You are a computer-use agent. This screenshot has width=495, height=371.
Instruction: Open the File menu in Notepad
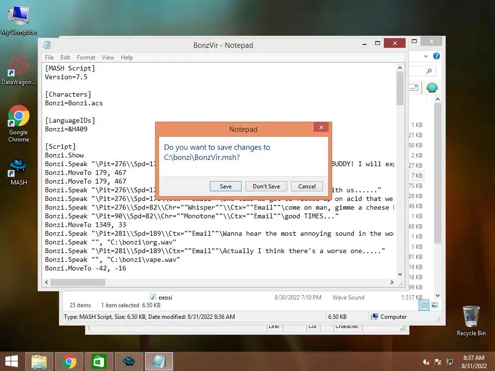49,57
